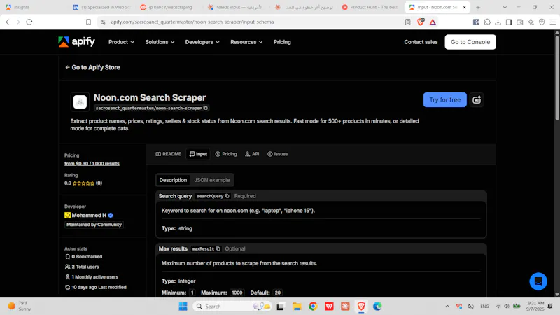The height and width of the screenshot is (315, 560).
Task: Open the Issues tab
Action: click(x=277, y=154)
